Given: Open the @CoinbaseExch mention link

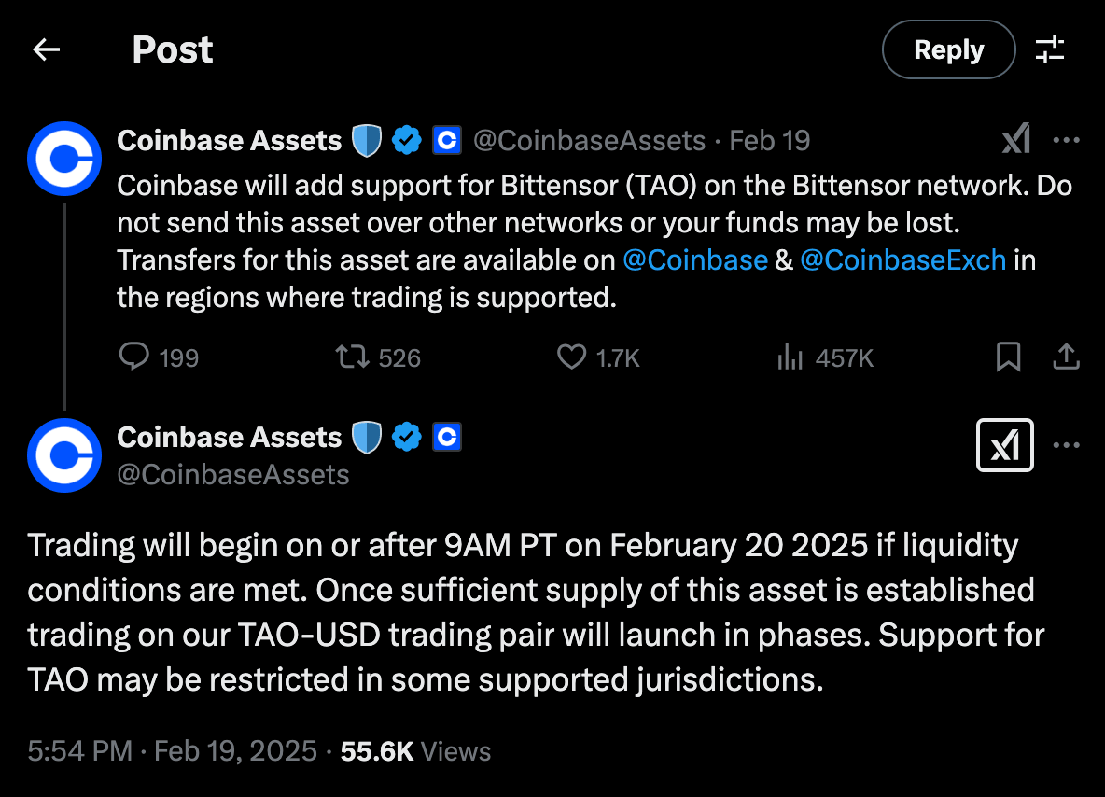Looking at the screenshot, I should [x=902, y=260].
